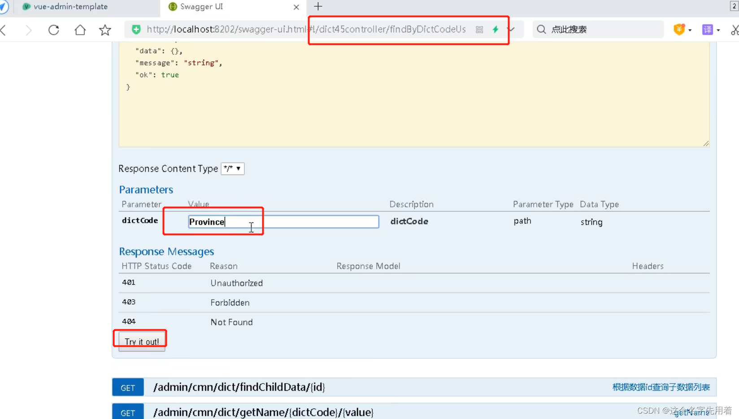Open the QR code icon in address bar
Image resolution: width=739 pixels, height=419 pixels.
(479, 30)
